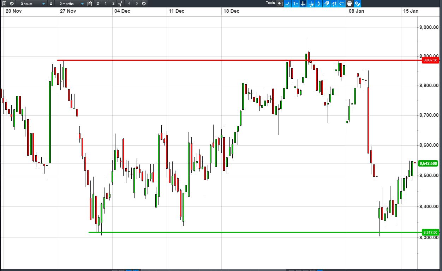Viewport: 442px width, 271px height.
Task: Select layout preset 5
Action: 137,4
